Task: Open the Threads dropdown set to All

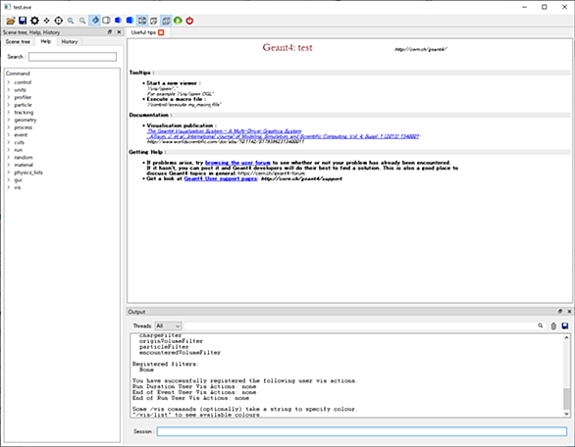Action: click(x=169, y=325)
